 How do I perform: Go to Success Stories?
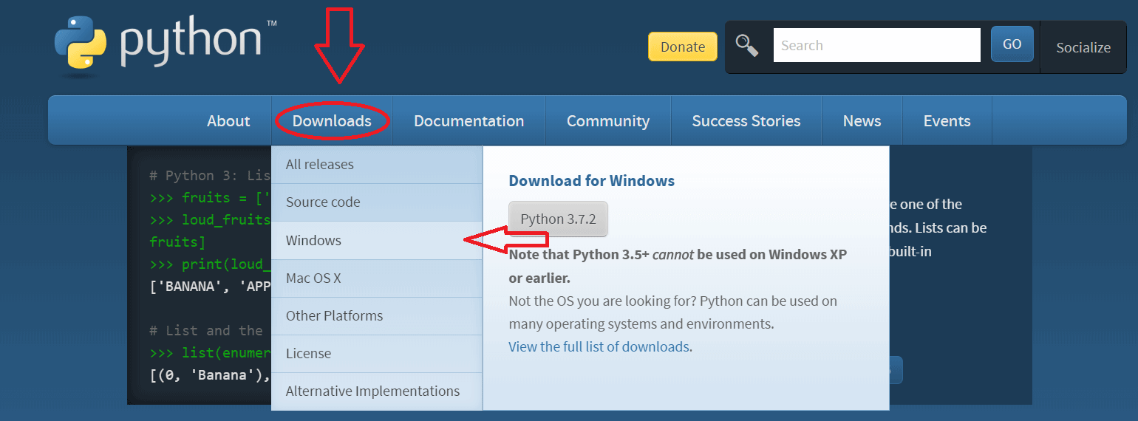point(746,121)
